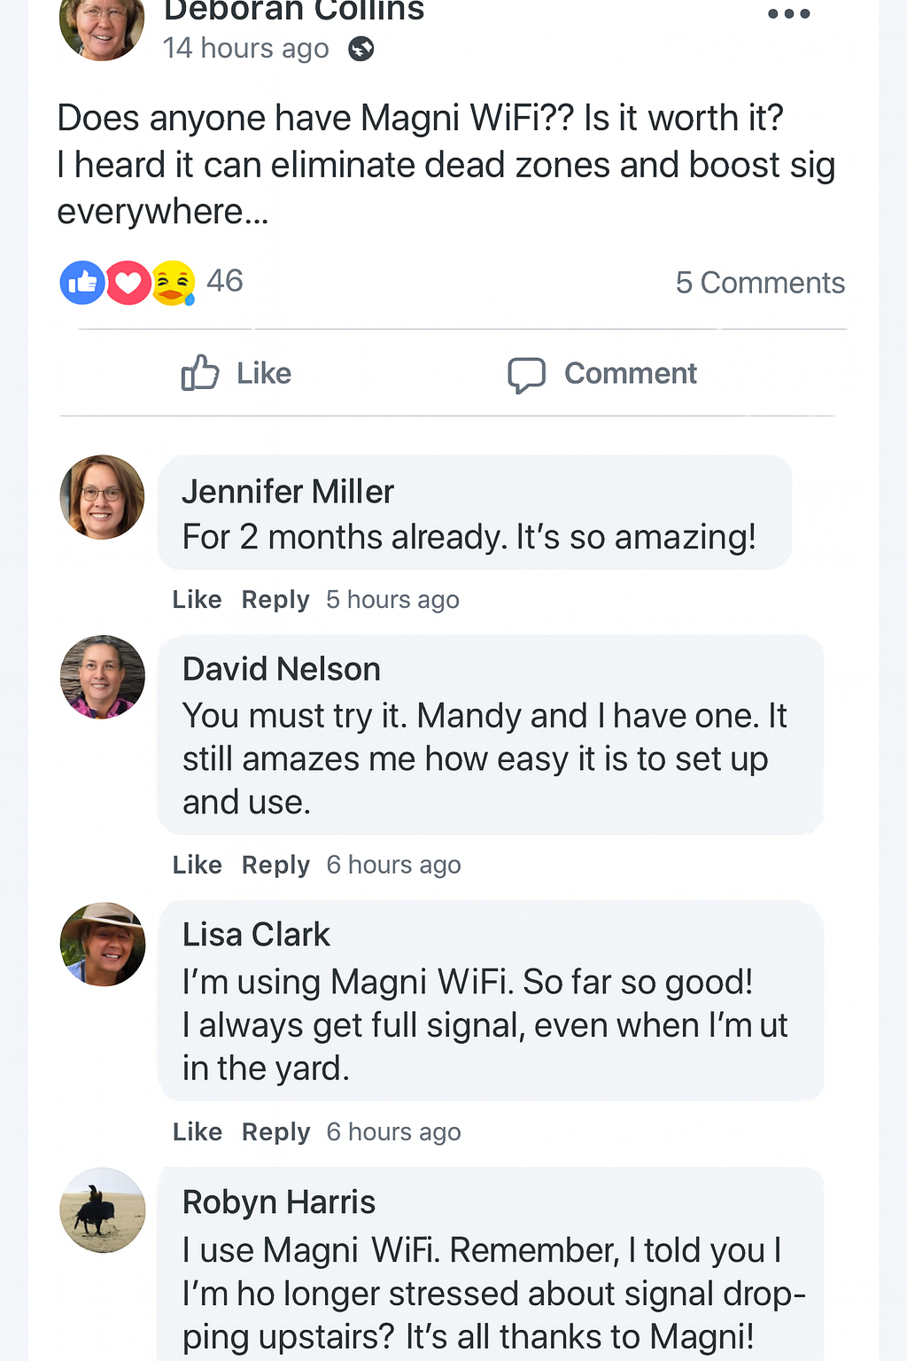This screenshot has width=907, height=1361.
Task: Like Lisa Clark's comment
Action: pos(197,1132)
